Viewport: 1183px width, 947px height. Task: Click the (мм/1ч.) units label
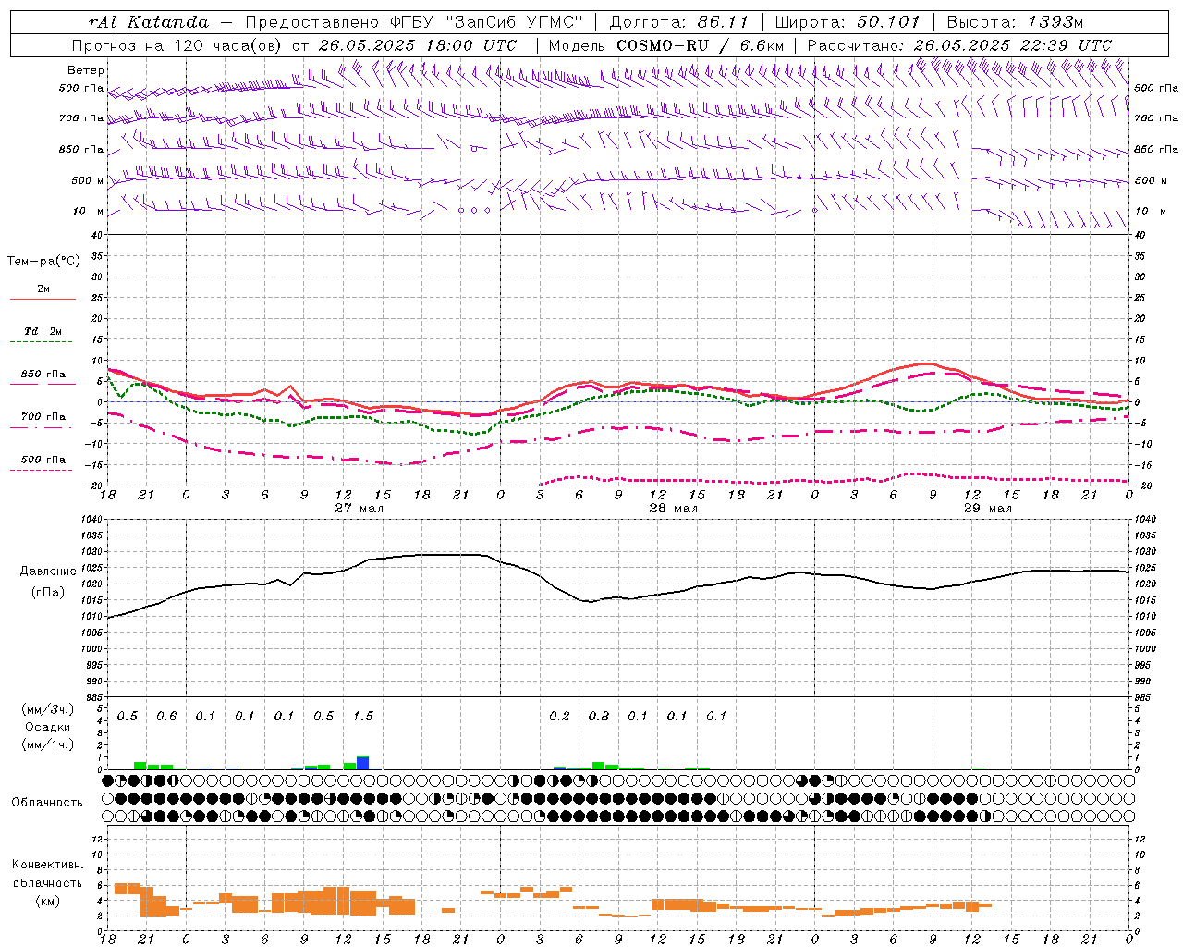[x=48, y=744]
